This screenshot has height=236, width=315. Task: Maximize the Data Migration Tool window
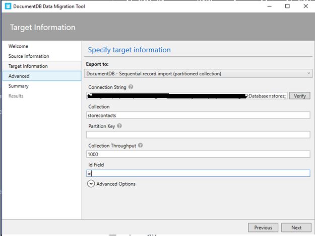click(x=287, y=6)
